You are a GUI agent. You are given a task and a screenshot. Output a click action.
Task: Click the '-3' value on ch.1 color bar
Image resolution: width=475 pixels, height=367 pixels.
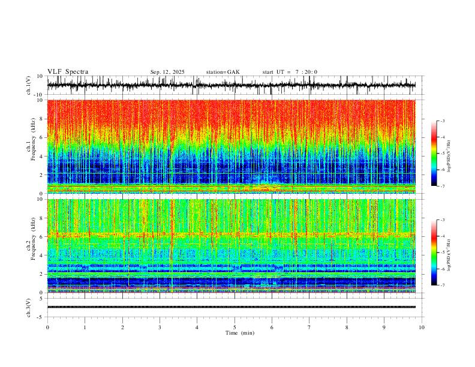442,121
